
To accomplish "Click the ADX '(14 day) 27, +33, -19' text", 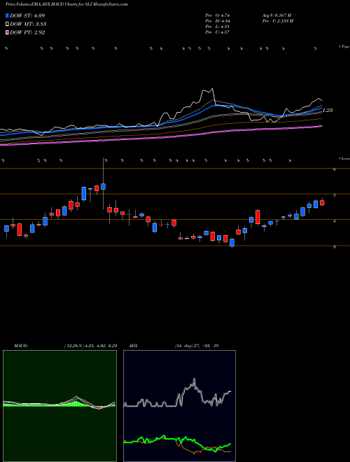I will pos(197,346).
